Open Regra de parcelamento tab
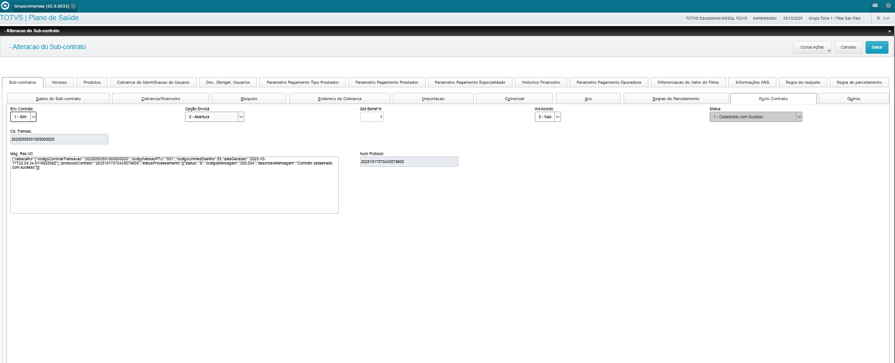The height and width of the screenshot is (363, 895). click(859, 82)
